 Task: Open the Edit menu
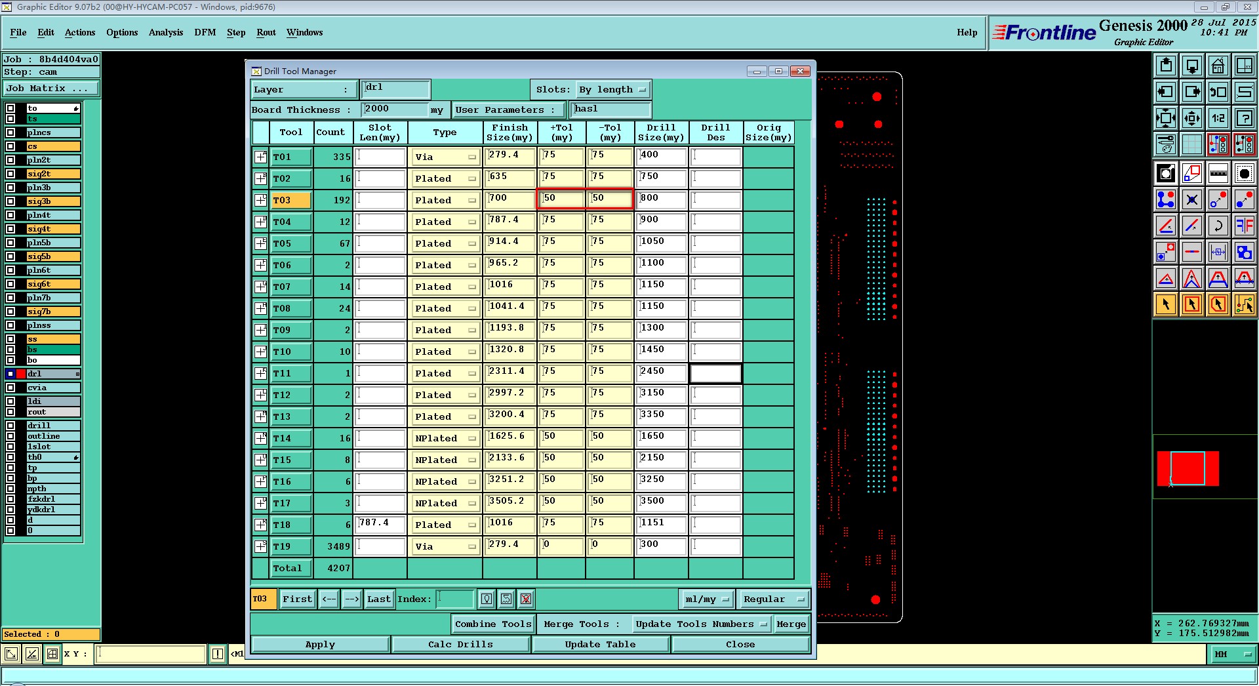pos(46,32)
